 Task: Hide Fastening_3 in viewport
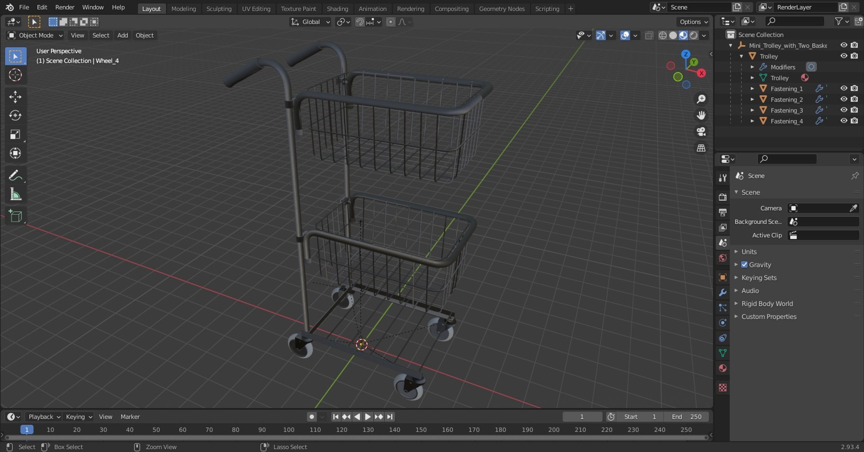[844, 110]
